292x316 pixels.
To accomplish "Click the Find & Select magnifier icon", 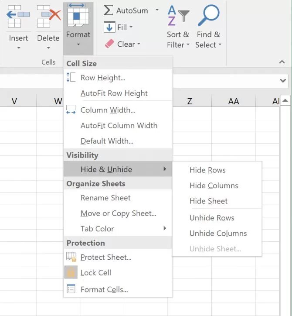I will click(x=208, y=16).
